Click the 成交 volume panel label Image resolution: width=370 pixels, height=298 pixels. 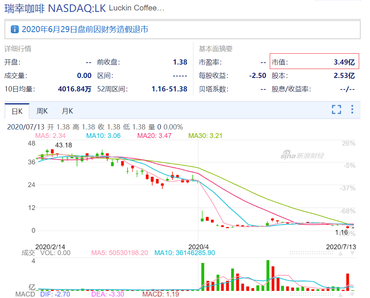click(28, 253)
